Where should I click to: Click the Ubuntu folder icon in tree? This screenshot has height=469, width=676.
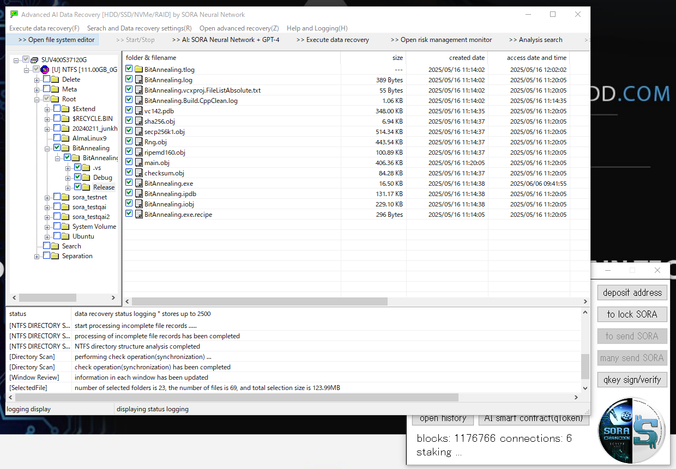click(66, 236)
